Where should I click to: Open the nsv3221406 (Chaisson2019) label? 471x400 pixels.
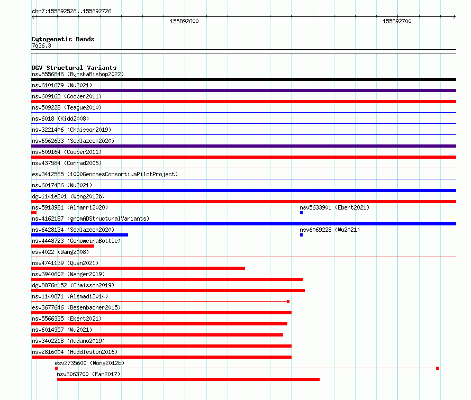click(x=71, y=130)
